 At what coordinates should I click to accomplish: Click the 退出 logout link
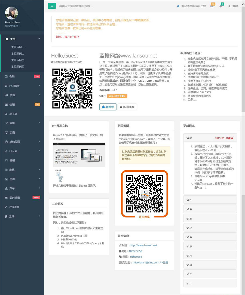(233, 6)
